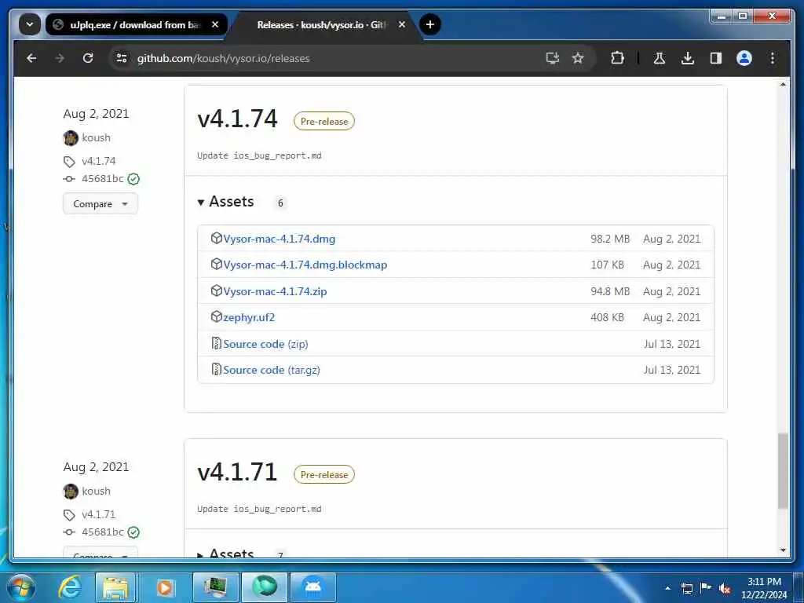This screenshot has width=804, height=603.
Task: Open Chrome Labs flask icon
Action: pos(660,58)
